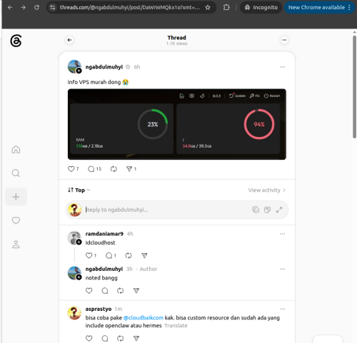357x343 pixels.
Task: Click the 4h timestamp on ramdaniamar9 reply
Action: pos(130,234)
